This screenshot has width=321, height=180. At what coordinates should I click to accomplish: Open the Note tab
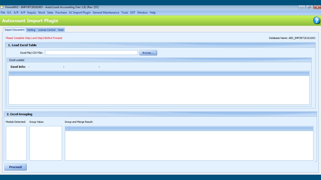pos(61,30)
